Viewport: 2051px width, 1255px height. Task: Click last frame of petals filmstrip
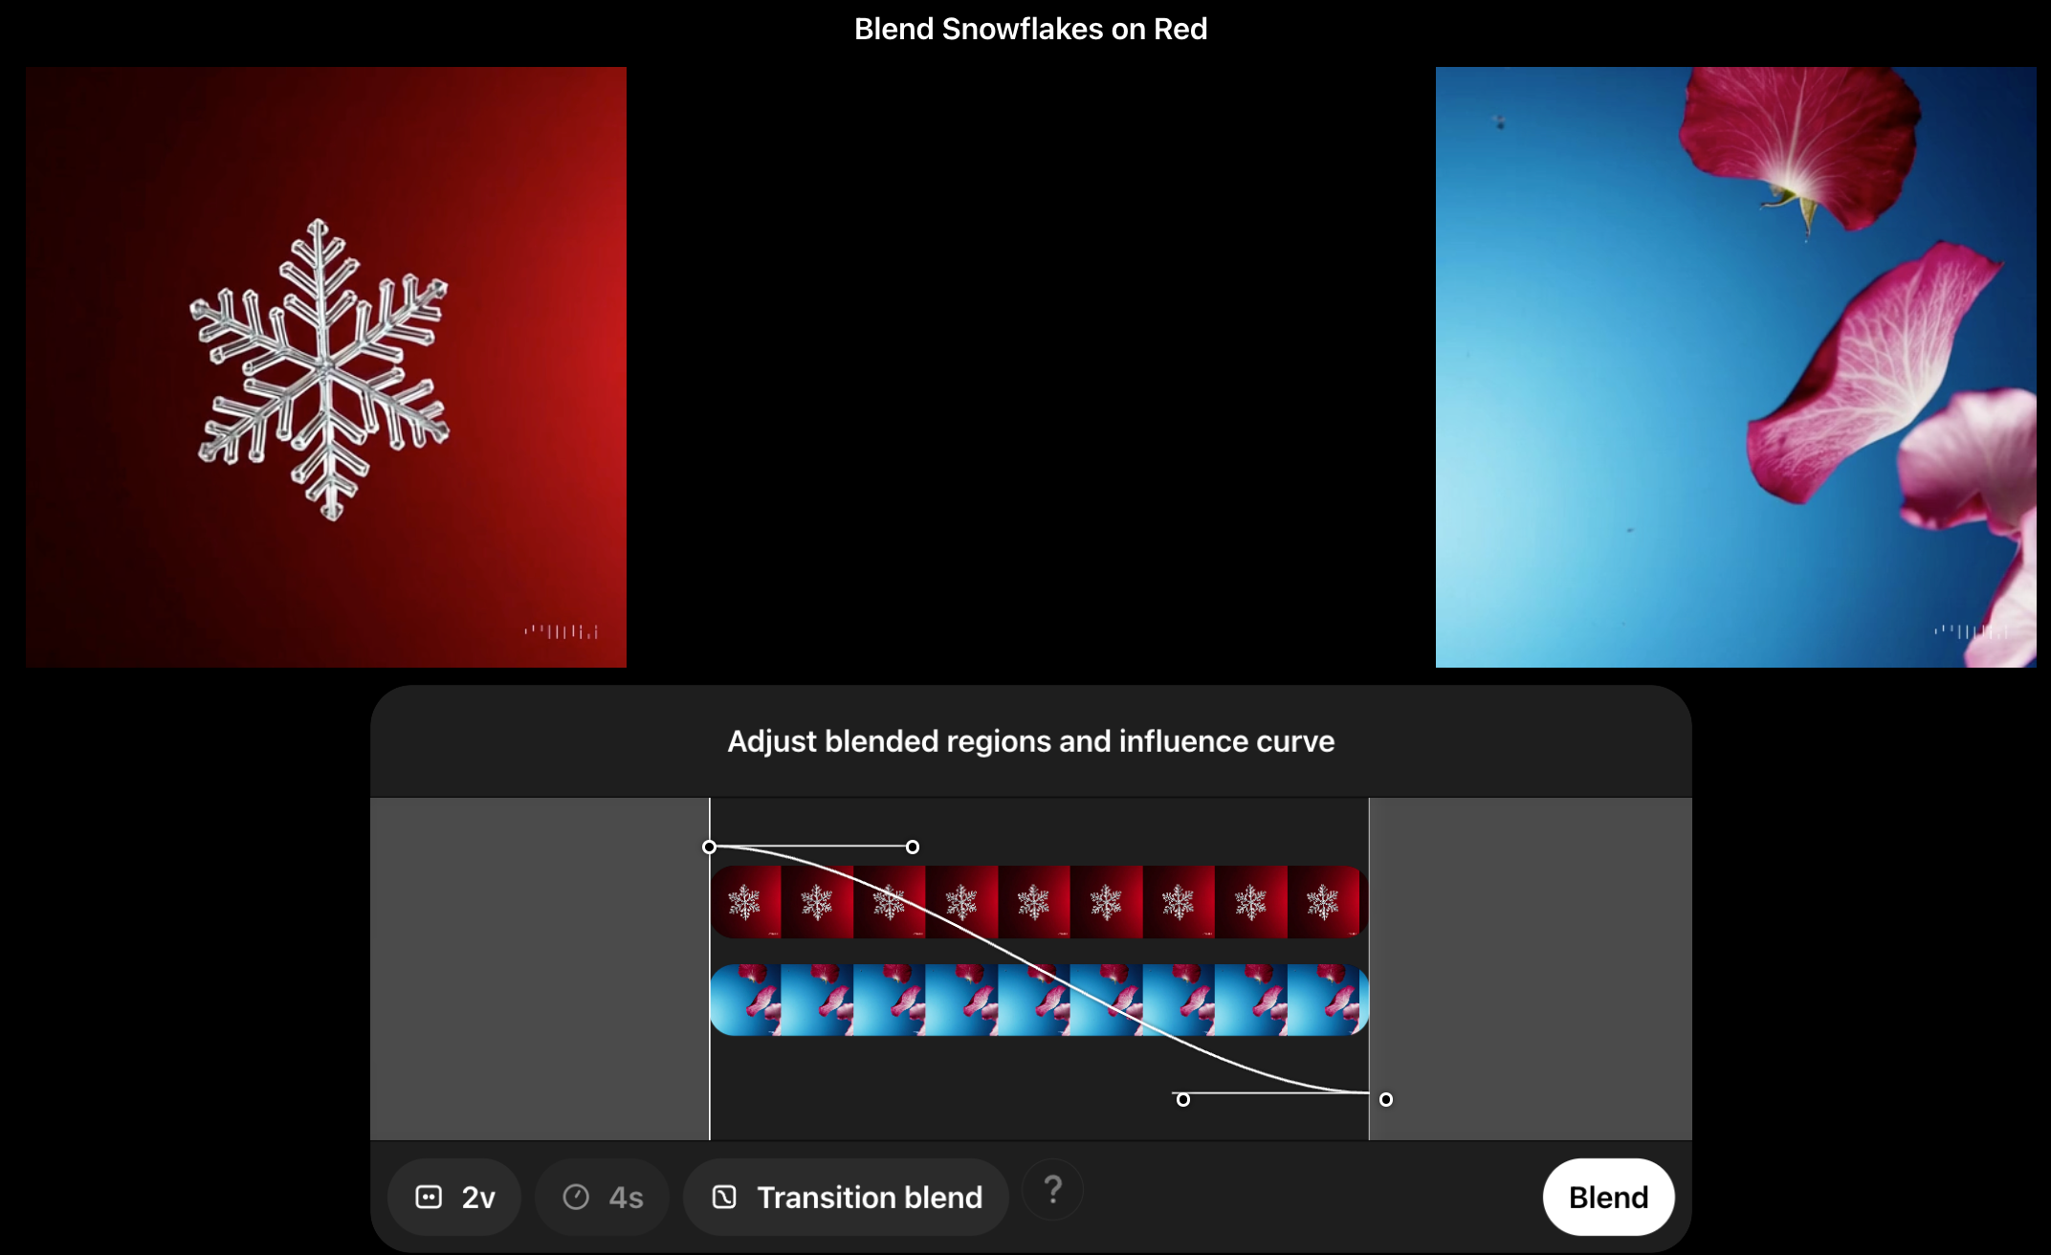(1328, 1000)
